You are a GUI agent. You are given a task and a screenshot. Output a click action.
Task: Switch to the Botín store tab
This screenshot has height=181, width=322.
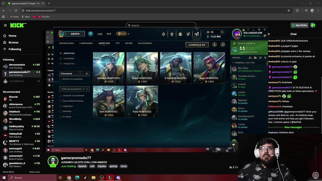(x=129, y=43)
